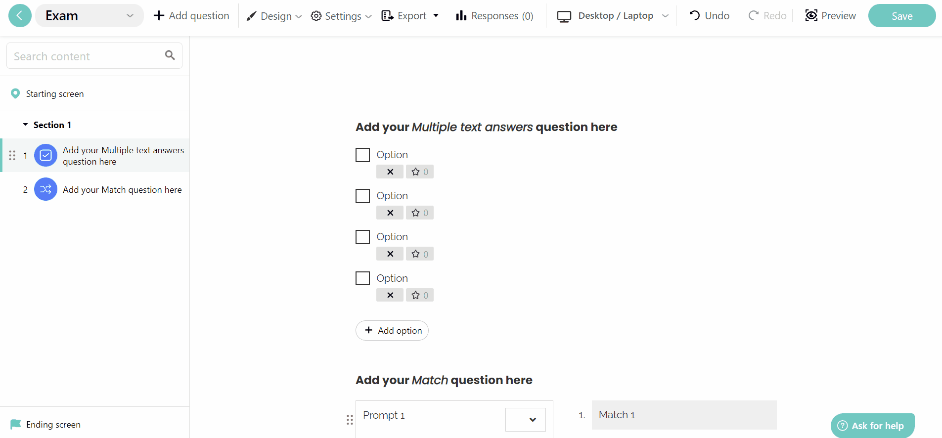Click the Undo icon
Image resolution: width=942 pixels, height=438 pixels.
coord(695,15)
